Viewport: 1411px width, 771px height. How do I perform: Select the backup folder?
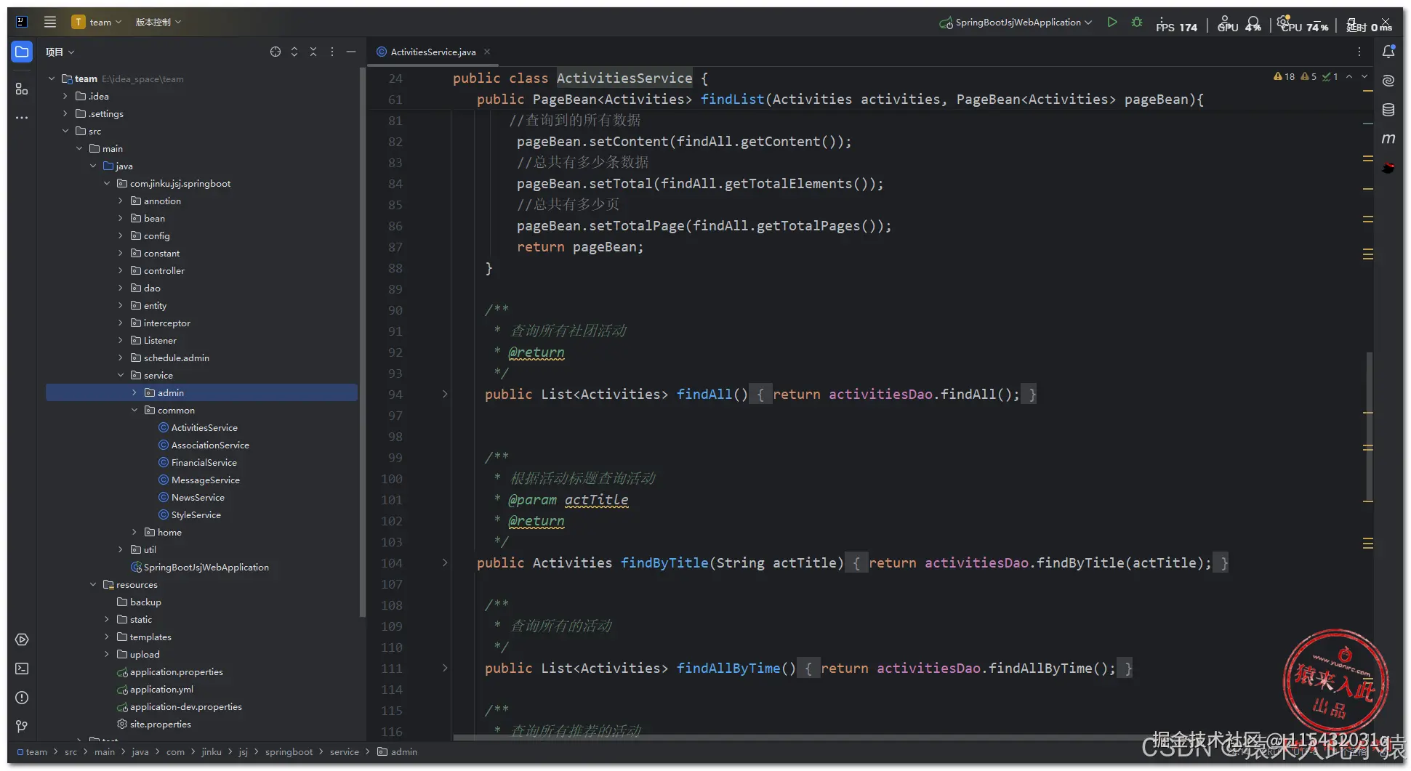tap(145, 602)
